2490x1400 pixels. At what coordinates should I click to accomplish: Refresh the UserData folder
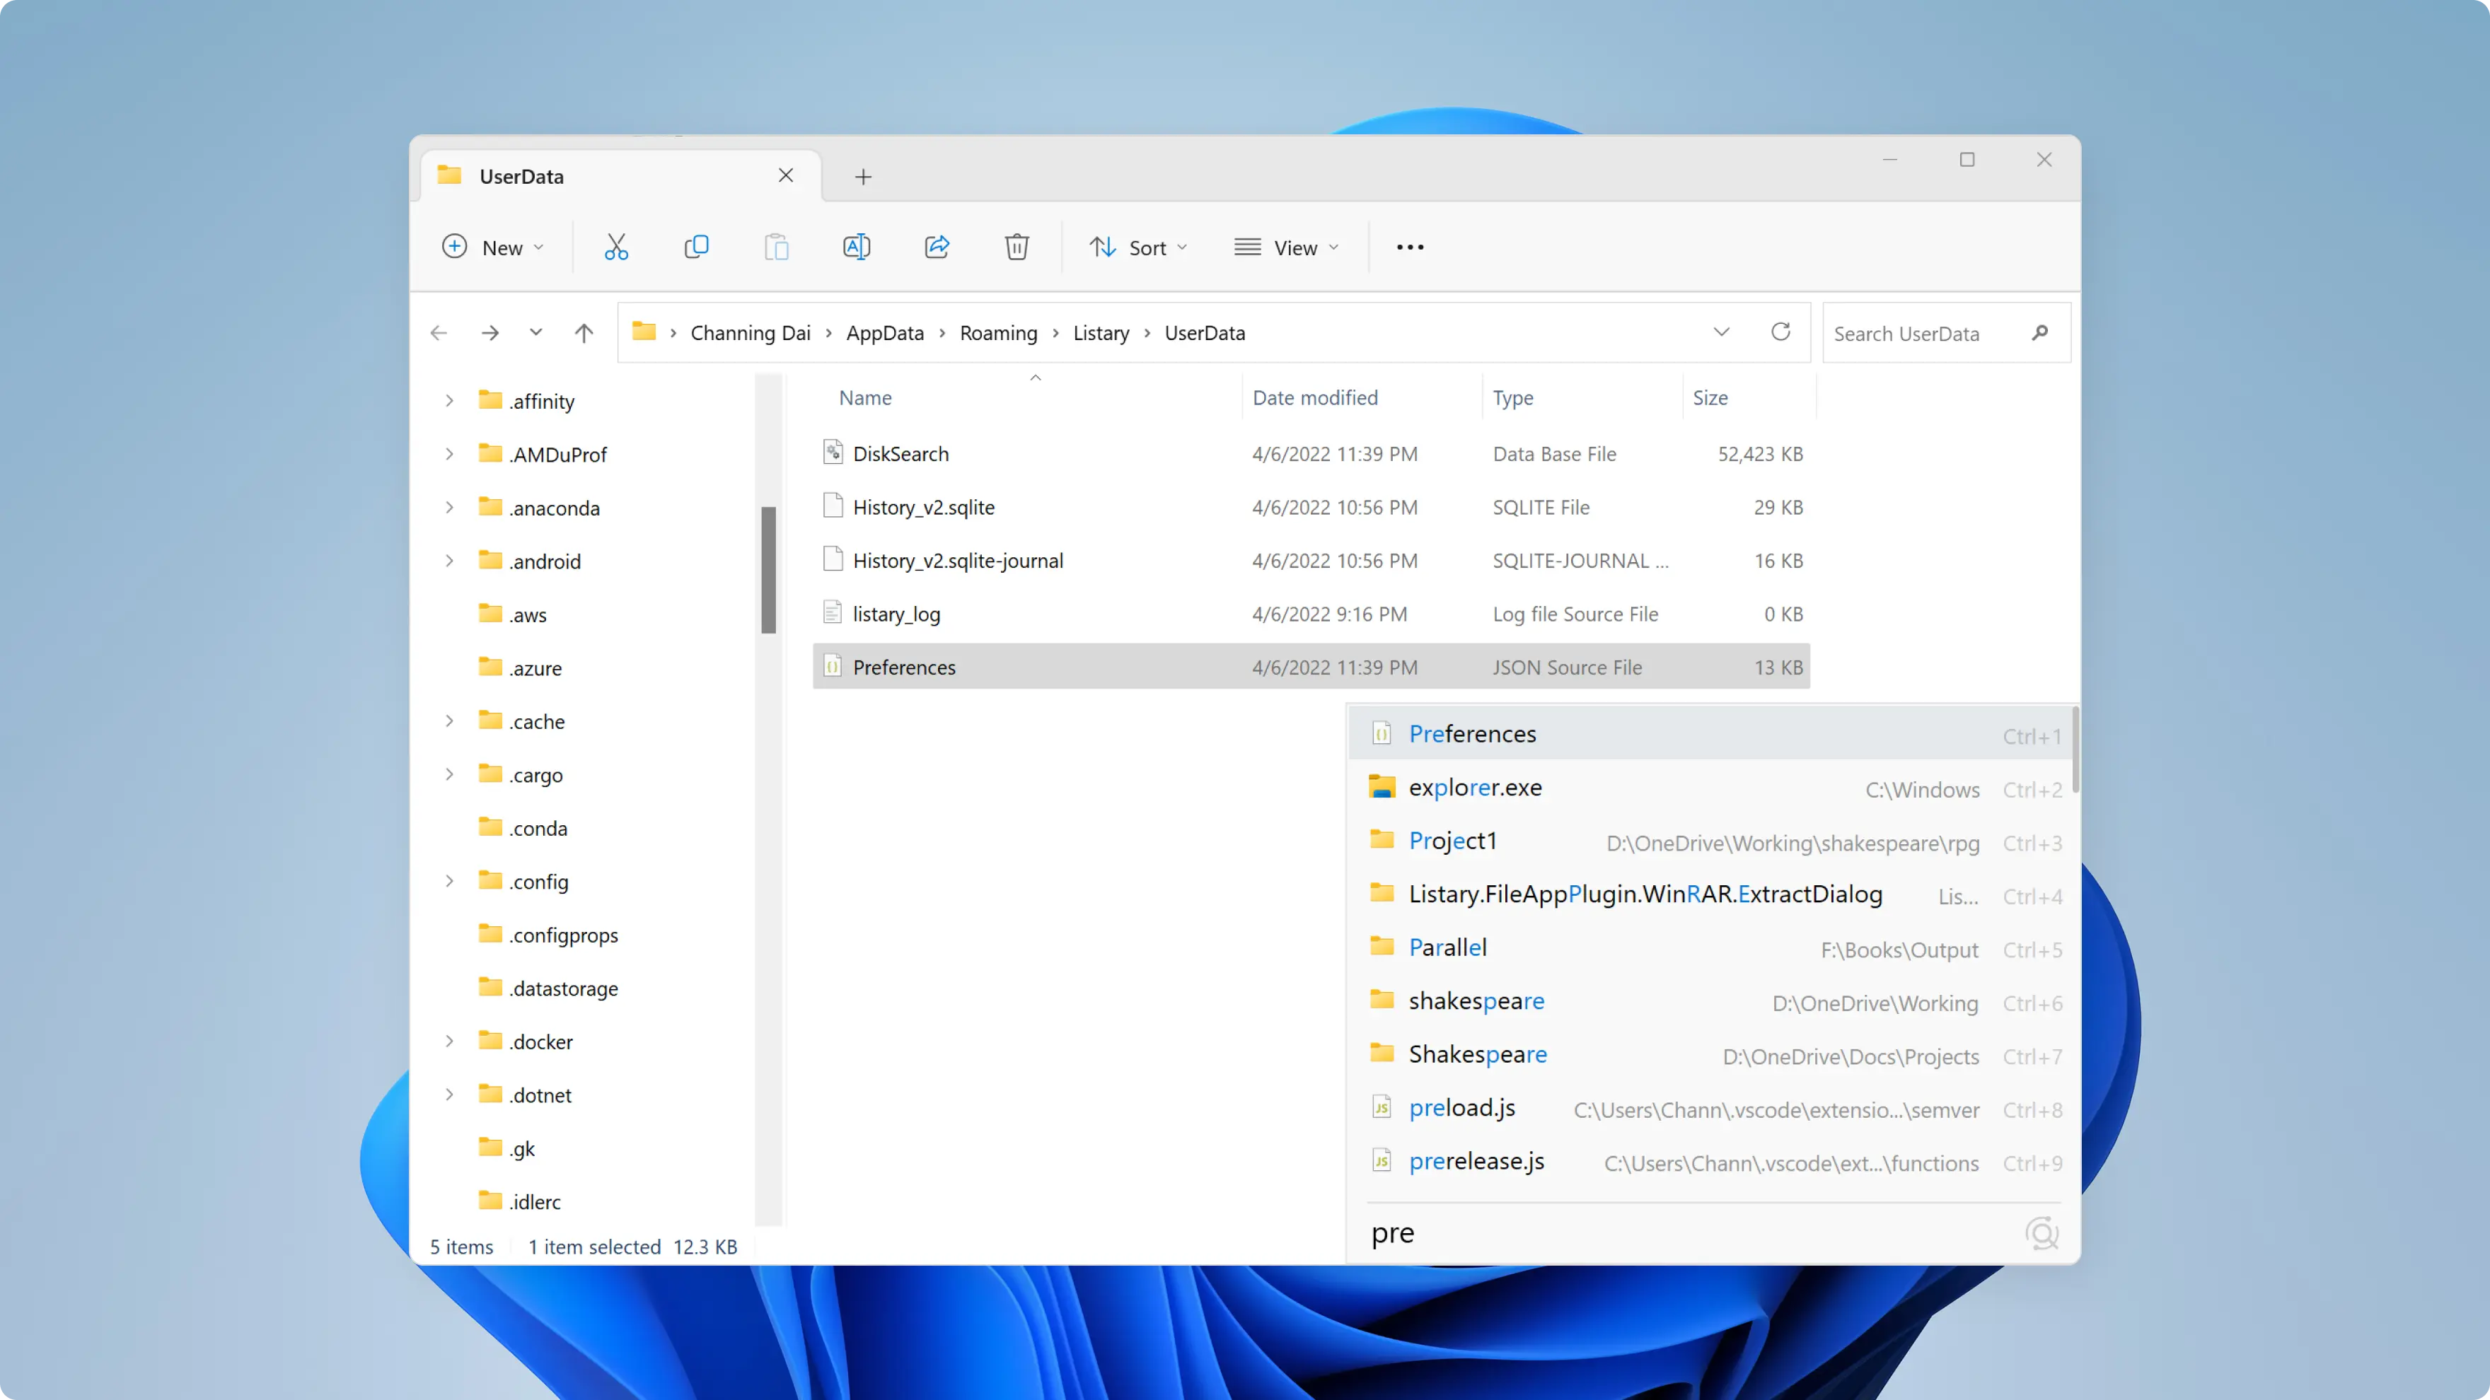tap(1780, 332)
